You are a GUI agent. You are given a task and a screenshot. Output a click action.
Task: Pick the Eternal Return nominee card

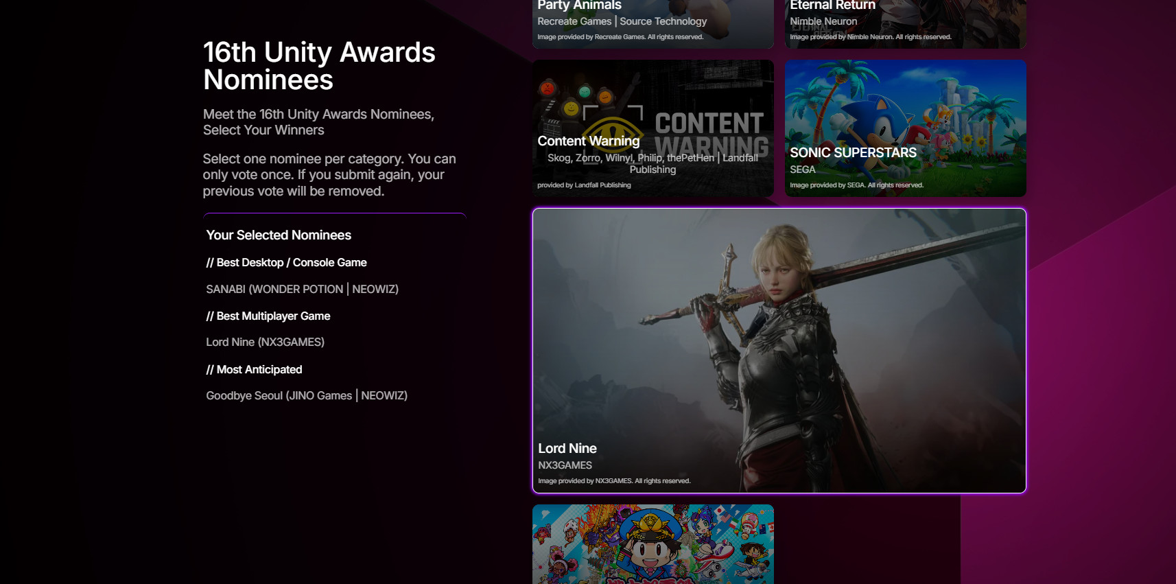point(905,23)
